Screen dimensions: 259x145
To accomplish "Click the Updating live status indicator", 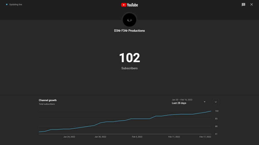I will click(x=14, y=4).
